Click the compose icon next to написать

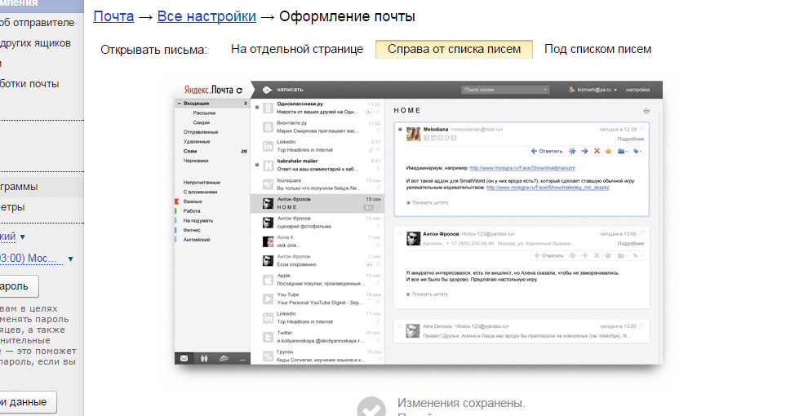point(266,90)
